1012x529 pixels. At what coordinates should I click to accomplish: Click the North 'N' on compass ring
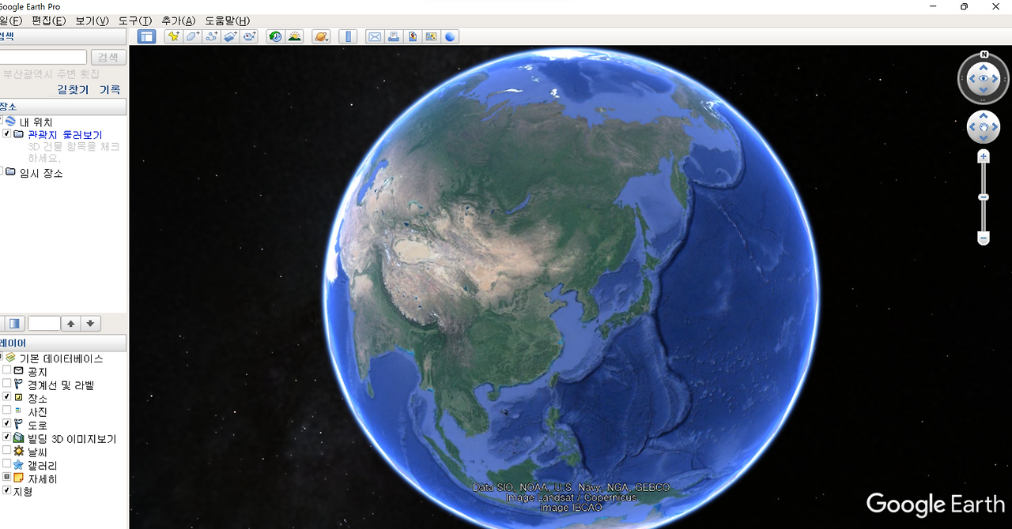(984, 54)
